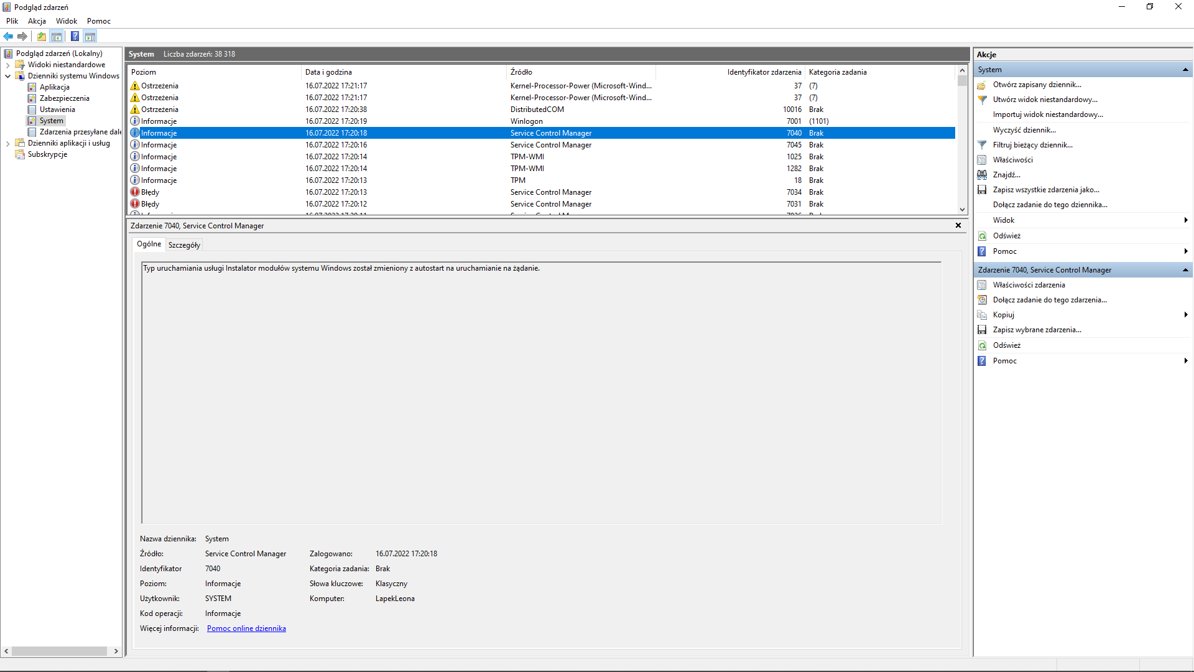This screenshot has height=672, width=1194.
Task: Select Ustawienia log in tree
Action: [57, 110]
